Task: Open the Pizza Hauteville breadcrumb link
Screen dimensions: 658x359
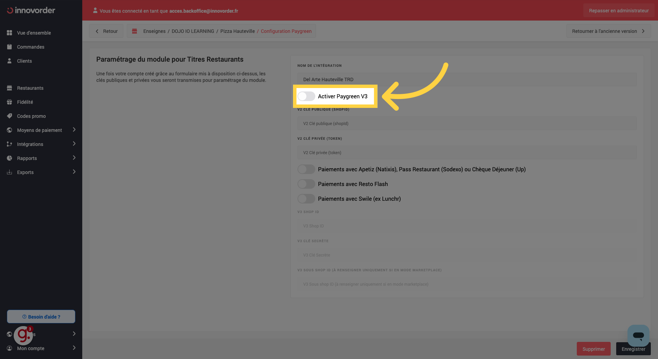Action: point(237,31)
